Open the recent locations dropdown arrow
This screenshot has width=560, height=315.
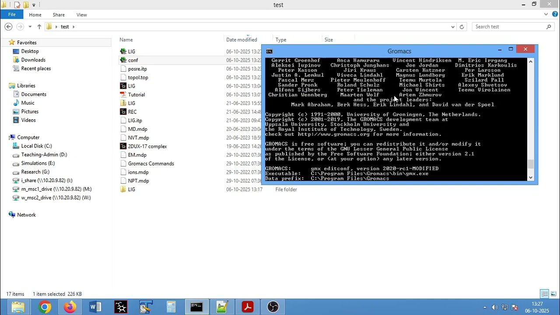pyautogui.click(x=30, y=27)
